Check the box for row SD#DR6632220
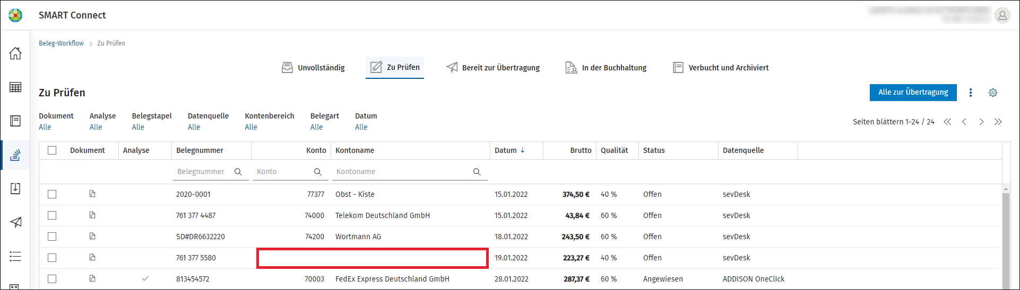Screen dimensions: 1020x290 tap(52, 237)
